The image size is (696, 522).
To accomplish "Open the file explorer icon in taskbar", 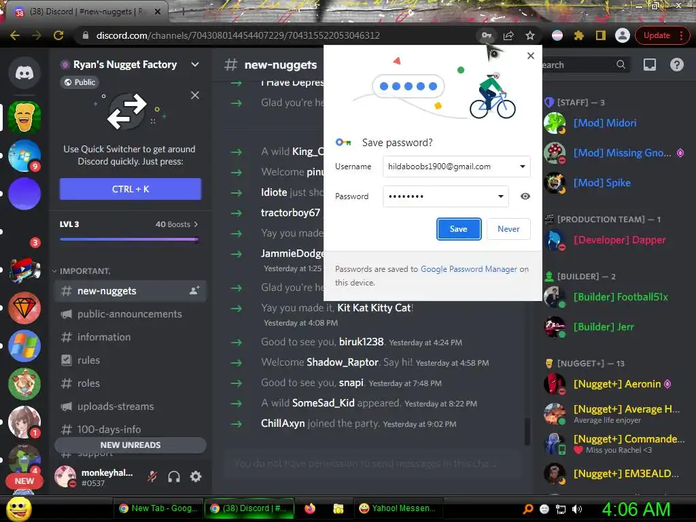I will coord(338,508).
